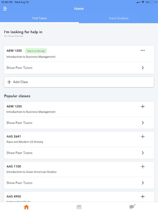
Task: Open the hamburger menu icon
Action: click(5, 9)
